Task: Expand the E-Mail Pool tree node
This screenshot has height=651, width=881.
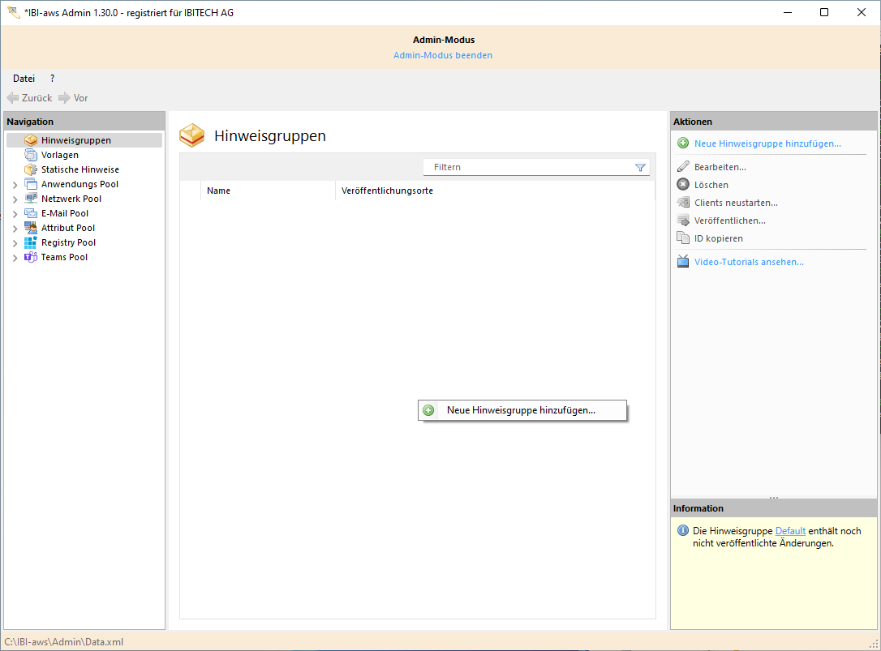Action: point(15,214)
